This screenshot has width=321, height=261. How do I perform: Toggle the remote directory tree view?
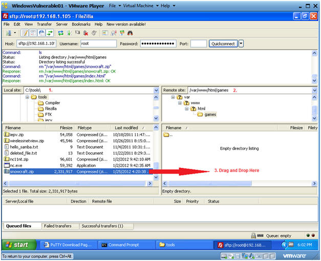pyautogui.click(x=41, y=33)
